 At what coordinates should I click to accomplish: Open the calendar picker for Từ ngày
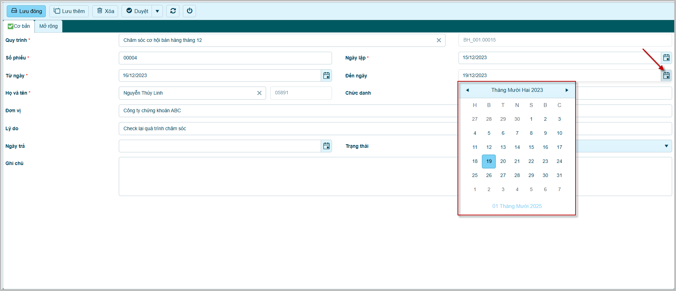point(326,75)
